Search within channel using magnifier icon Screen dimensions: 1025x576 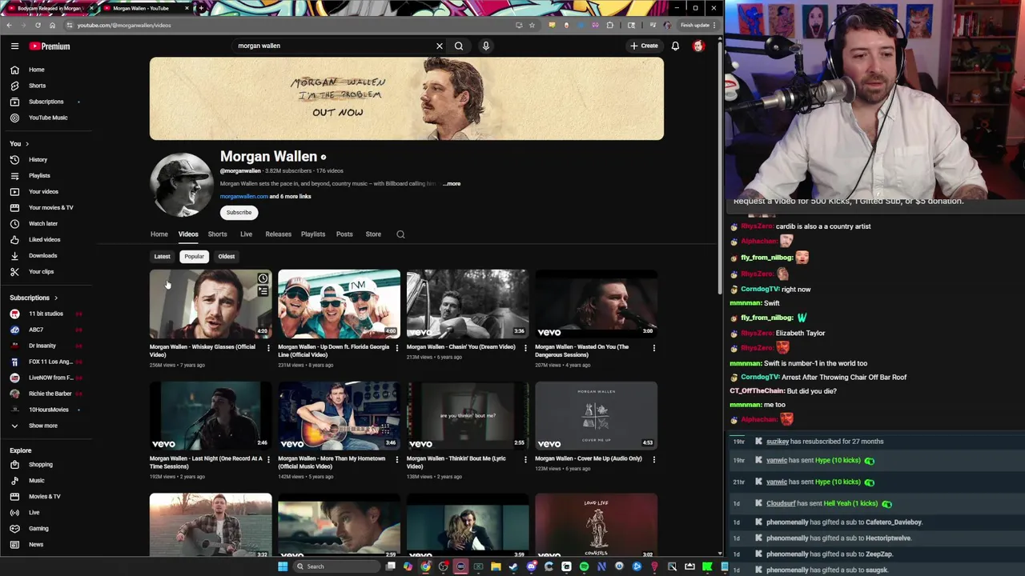point(400,234)
